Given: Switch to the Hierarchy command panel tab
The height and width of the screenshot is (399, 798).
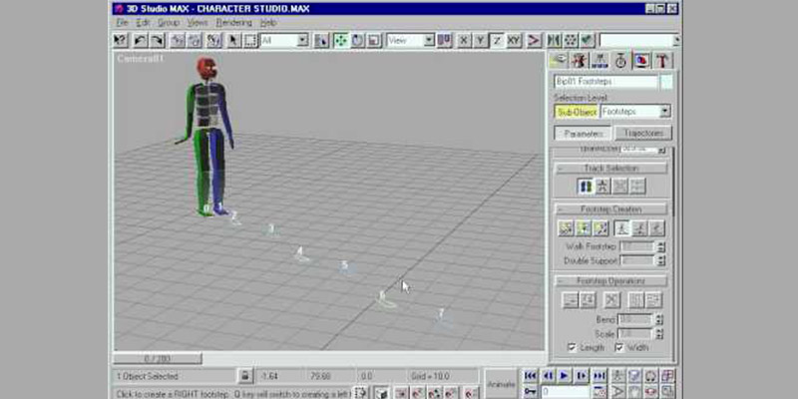Looking at the screenshot, I should (x=599, y=60).
